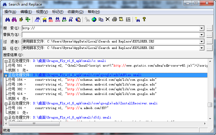The width and height of the screenshot is (216, 135).
Task: Click the green arrows file operations icon
Action: (x=28, y=19)
